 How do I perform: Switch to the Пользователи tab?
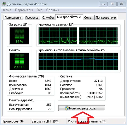coord(106,18)
